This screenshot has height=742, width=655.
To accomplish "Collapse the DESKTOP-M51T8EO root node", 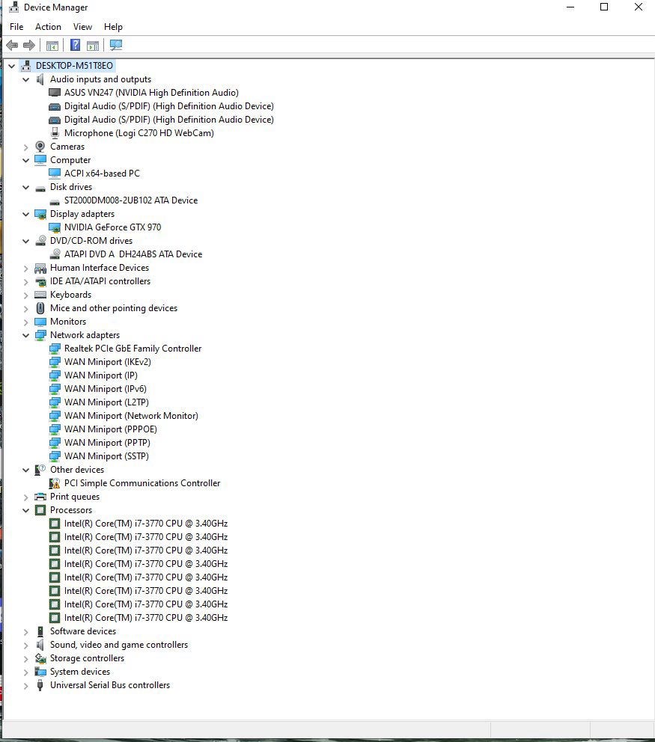I will tap(12, 66).
